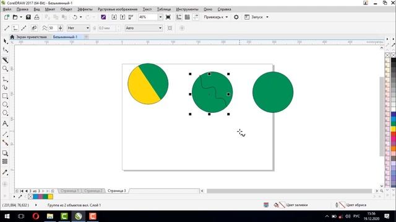Click the Open folder icon
This screenshot has height=222, width=396.
(x=15, y=17)
